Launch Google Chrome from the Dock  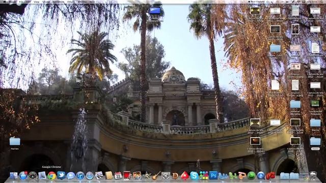point(52,176)
